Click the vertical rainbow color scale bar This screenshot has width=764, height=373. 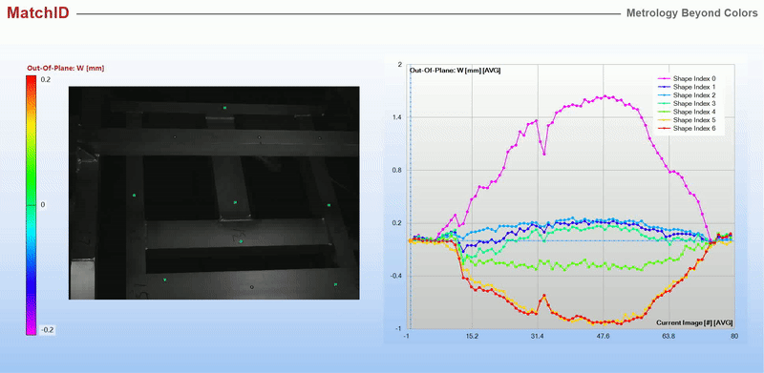click(32, 205)
